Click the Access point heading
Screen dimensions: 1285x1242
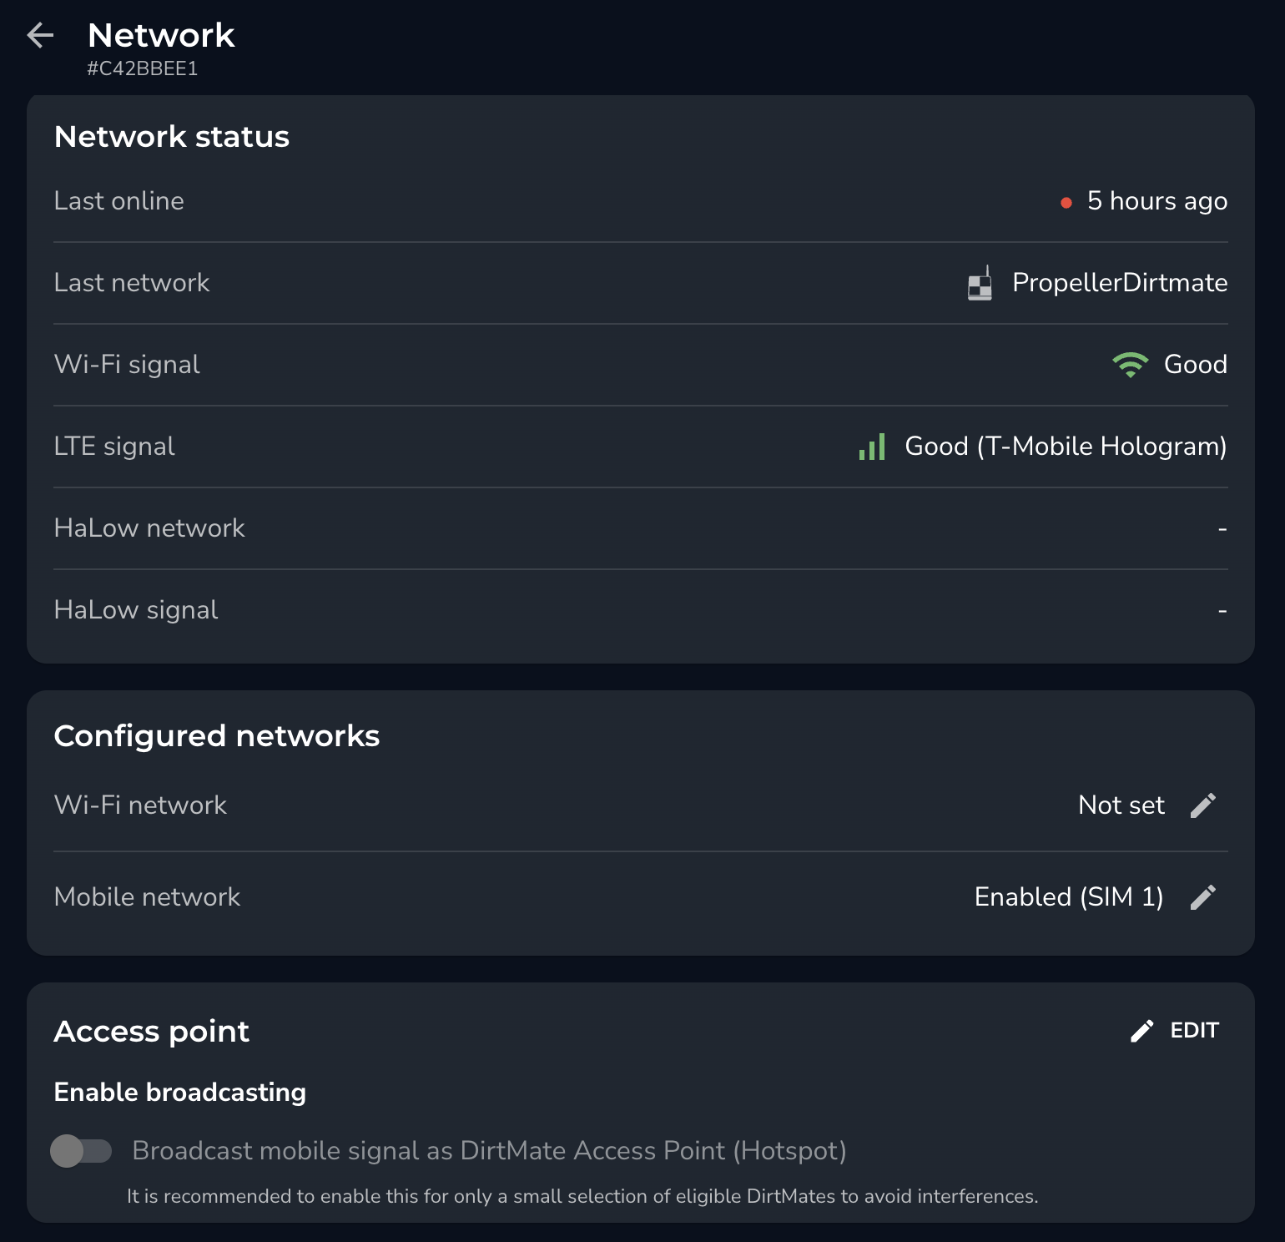[x=152, y=1032]
